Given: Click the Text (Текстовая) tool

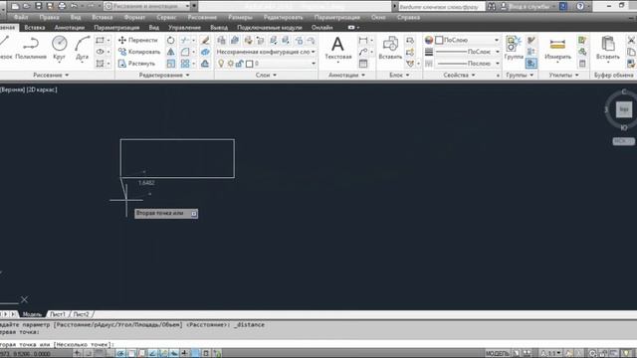Looking at the screenshot, I should click(x=338, y=48).
